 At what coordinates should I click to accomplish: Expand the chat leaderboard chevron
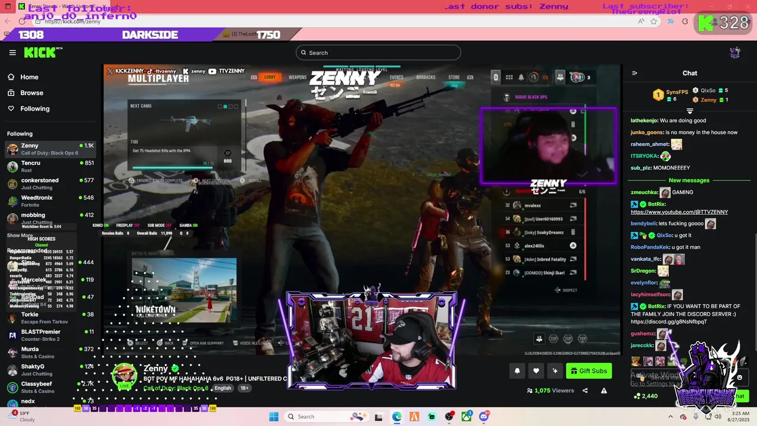[690, 111]
